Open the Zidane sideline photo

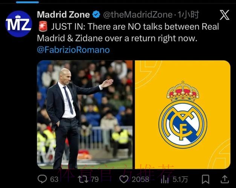85,115
